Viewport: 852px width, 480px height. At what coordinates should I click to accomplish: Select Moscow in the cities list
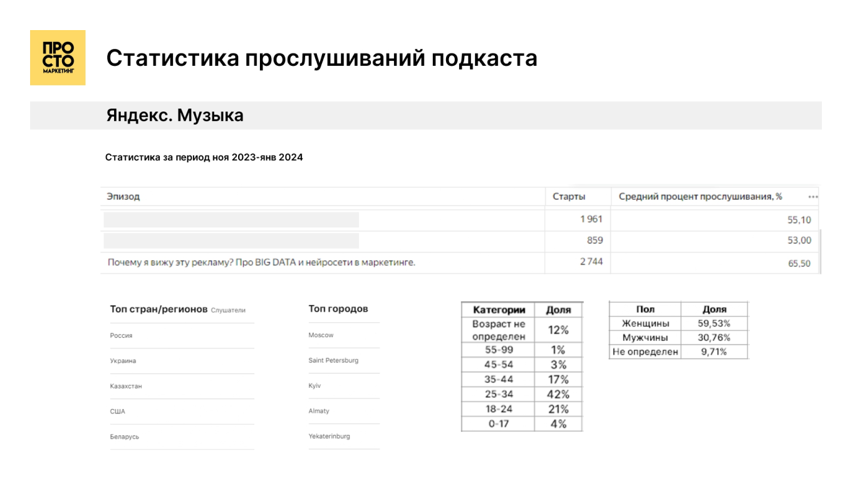[x=321, y=335]
